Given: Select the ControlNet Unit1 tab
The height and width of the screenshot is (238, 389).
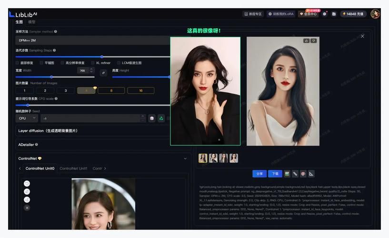Looking at the screenshot, I should (73, 169).
